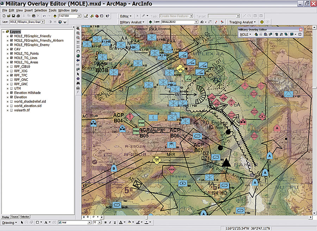Toggle Elevation Hillshade layer visibility

12,93
